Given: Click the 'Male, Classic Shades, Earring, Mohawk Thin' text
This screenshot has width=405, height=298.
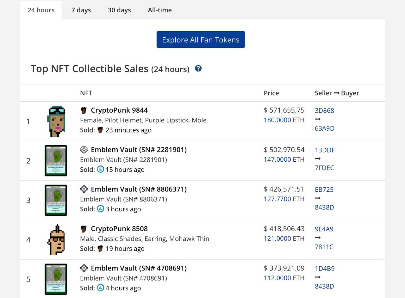Looking at the screenshot, I should 145,239.
